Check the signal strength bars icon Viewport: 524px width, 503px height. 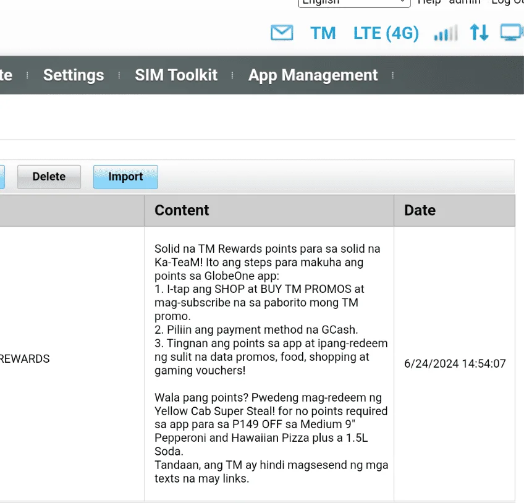click(446, 33)
